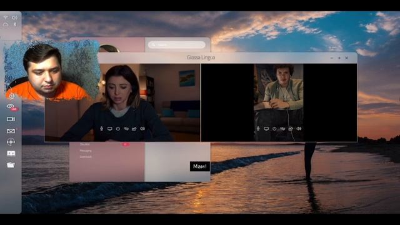The image size is (400, 225).
Task: Click the screen share icon on the man's video
Action: tap(266, 129)
